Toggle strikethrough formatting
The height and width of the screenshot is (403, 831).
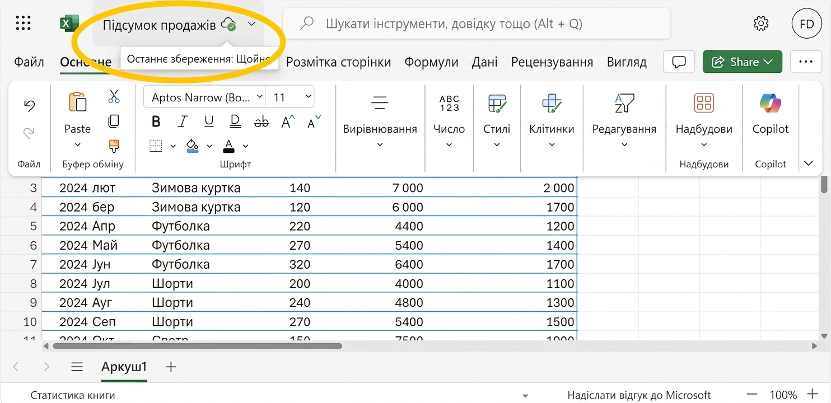coord(262,121)
